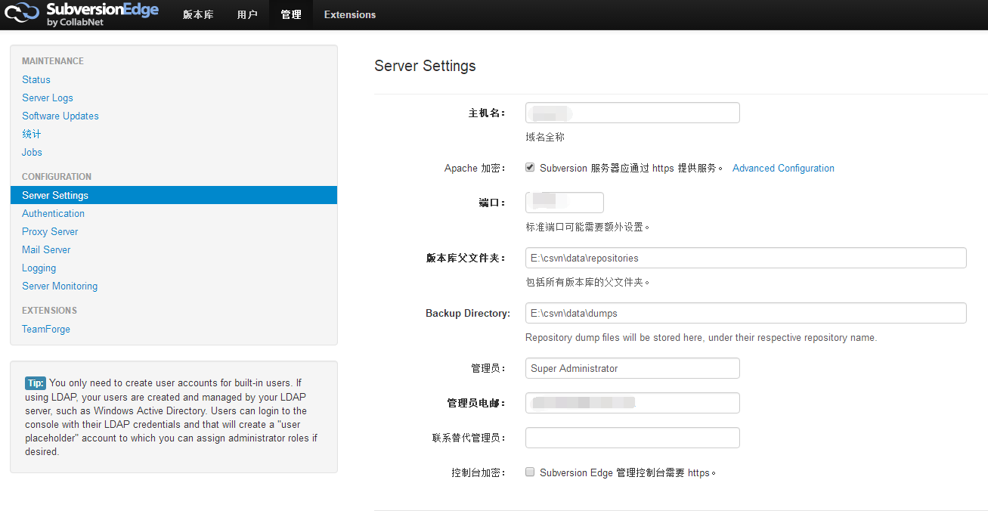Click the Server Settings heading
This screenshot has width=988, height=511.
(x=425, y=66)
